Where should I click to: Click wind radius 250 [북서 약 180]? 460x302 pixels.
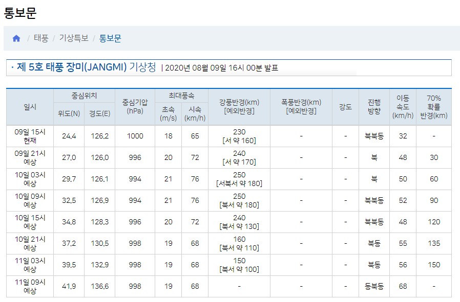239,200
